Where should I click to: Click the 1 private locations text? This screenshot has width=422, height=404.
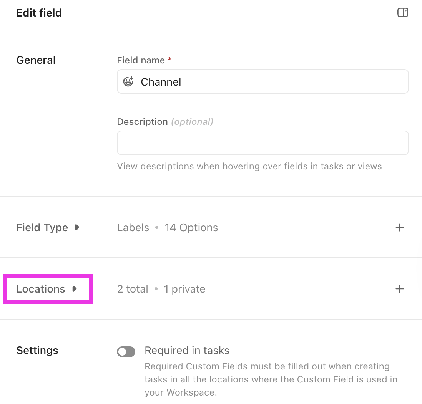point(184,289)
